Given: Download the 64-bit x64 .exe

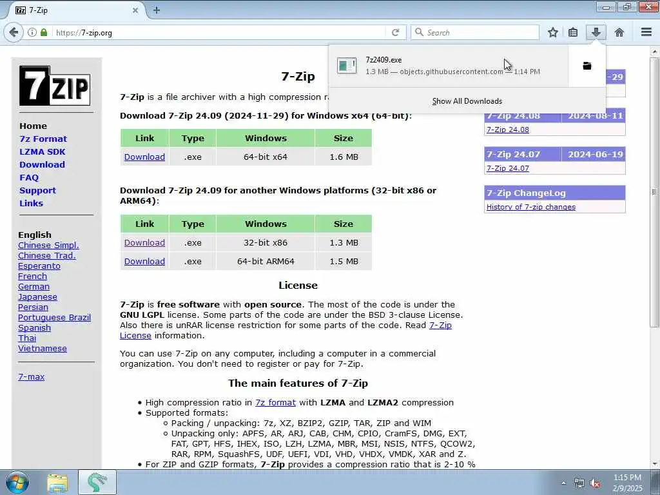Looking at the screenshot, I should [144, 157].
